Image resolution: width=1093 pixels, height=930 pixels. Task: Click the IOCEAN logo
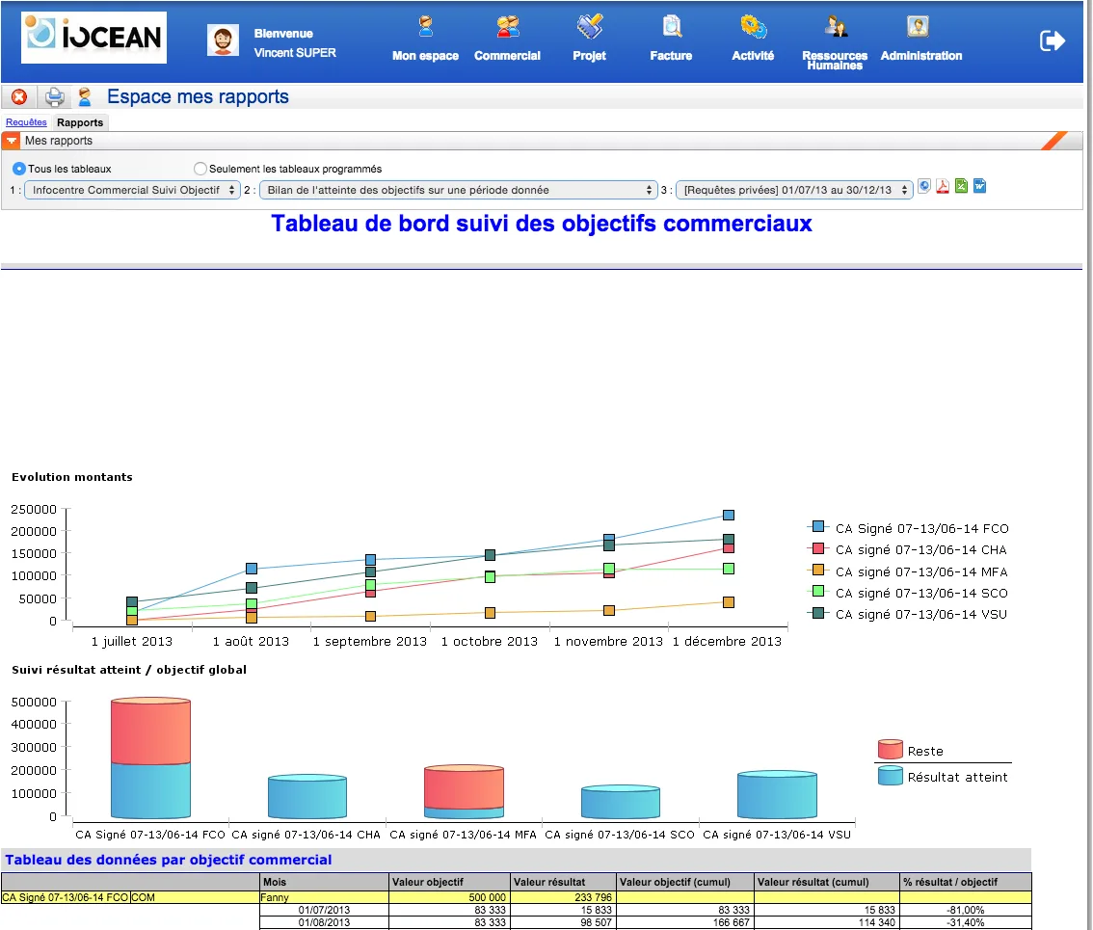(x=93, y=38)
